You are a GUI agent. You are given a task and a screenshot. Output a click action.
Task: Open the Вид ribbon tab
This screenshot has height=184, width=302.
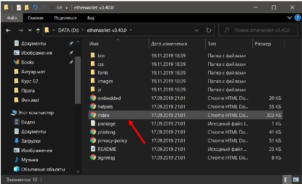pos(91,18)
